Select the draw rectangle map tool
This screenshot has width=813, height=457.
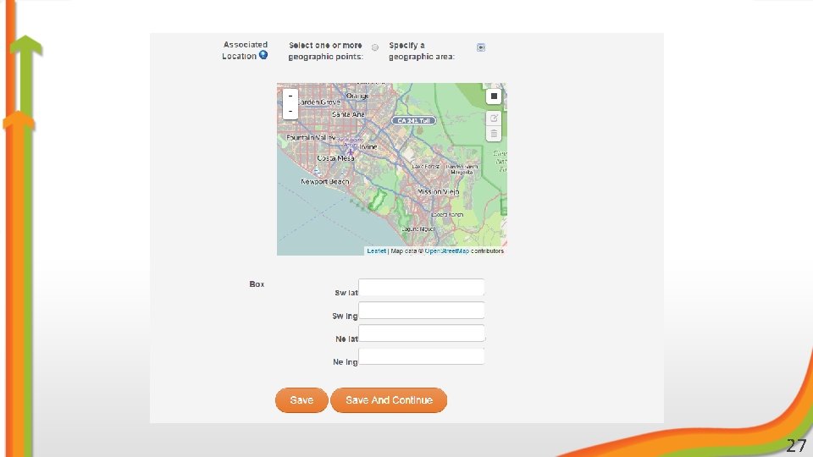tap(494, 96)
